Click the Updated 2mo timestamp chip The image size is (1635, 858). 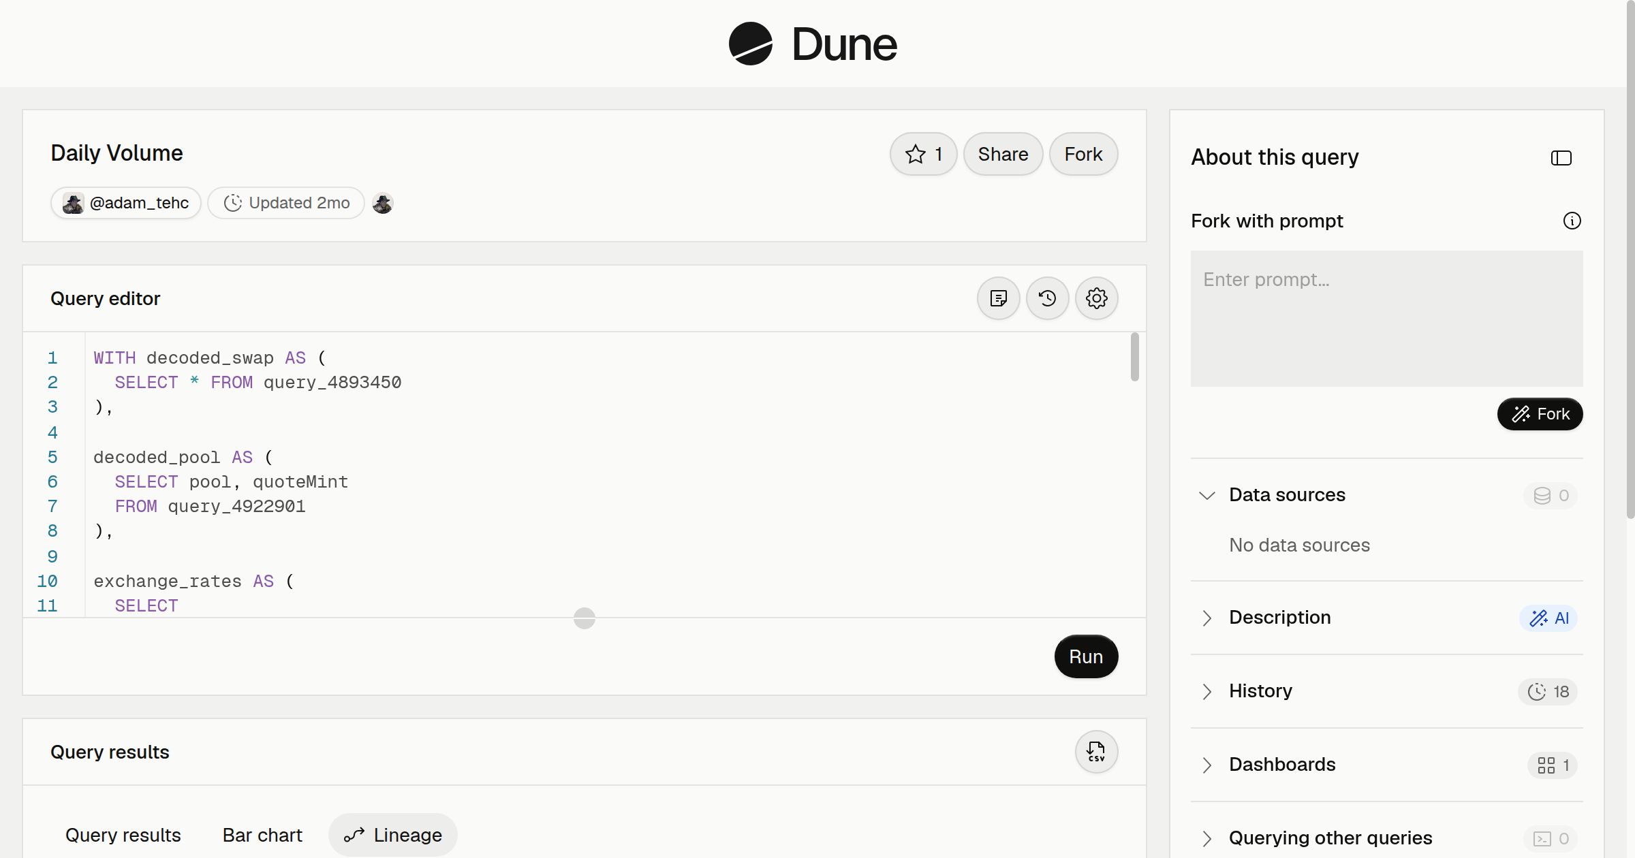tap(286, 203)
